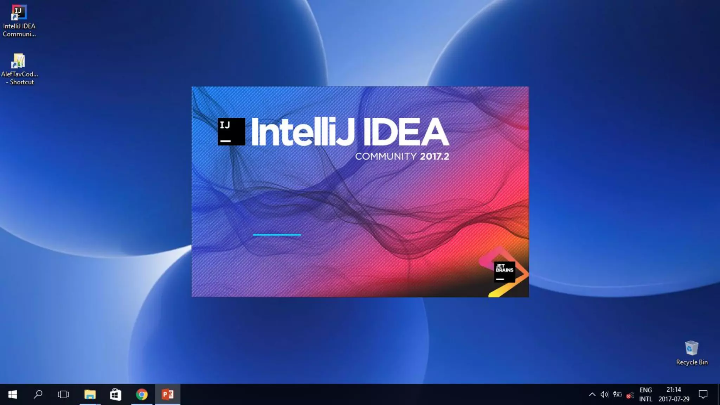
Task: Open the network status tray icon
Action: pos(630,395)
